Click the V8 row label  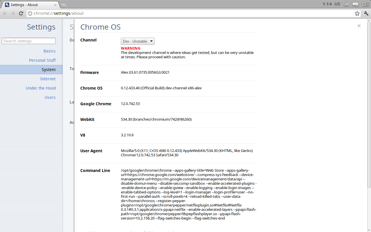[83, 135]
